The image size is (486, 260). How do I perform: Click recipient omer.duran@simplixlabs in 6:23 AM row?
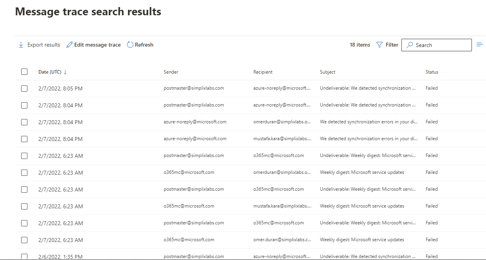(282, 240)
